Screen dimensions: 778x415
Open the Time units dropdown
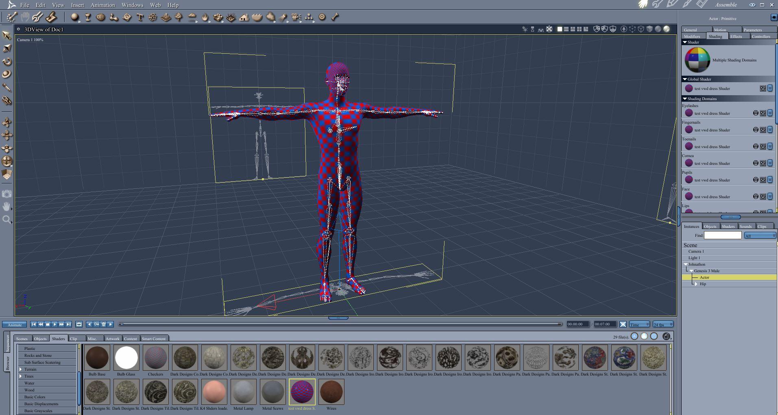(639, 324)
